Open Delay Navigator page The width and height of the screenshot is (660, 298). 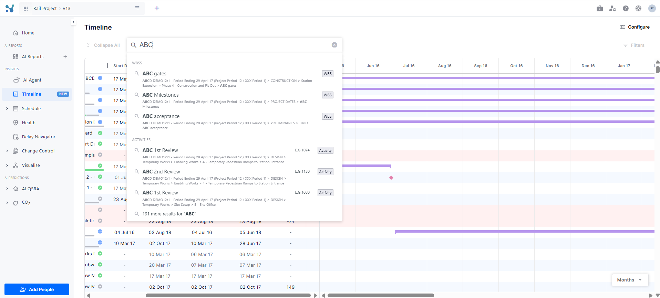(x=39, y=137)
